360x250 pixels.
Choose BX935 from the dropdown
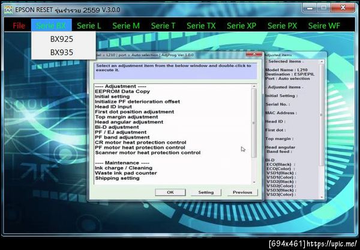pos(62,52)
